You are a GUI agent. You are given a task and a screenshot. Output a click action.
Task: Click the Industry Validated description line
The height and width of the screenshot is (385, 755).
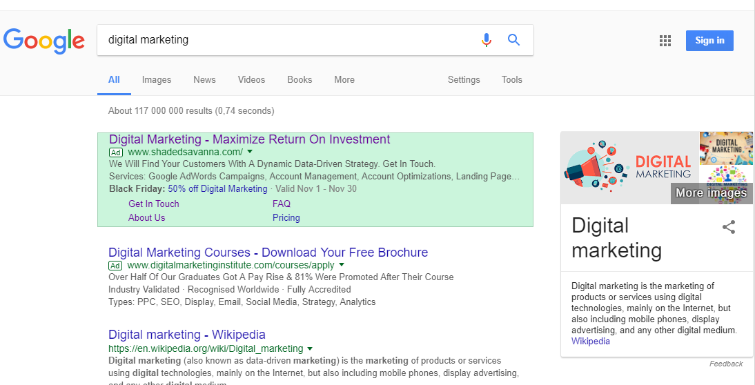tap(230, 290)
